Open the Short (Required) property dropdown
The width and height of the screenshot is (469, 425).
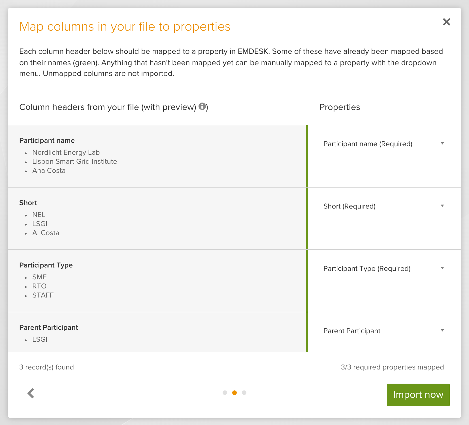(384, 206)
